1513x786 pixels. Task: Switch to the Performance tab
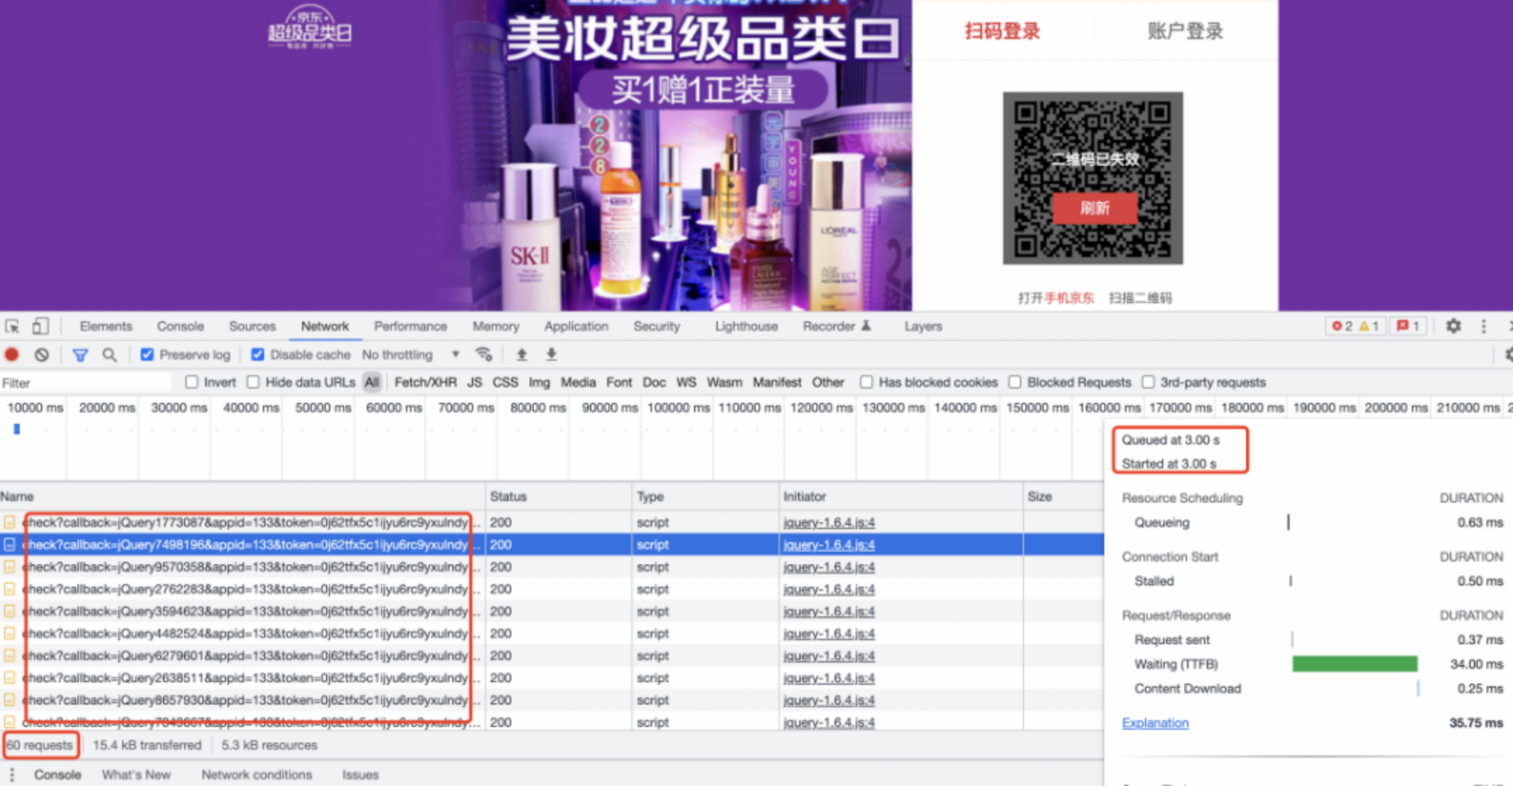pyautogui.click(x=410, y=326)
